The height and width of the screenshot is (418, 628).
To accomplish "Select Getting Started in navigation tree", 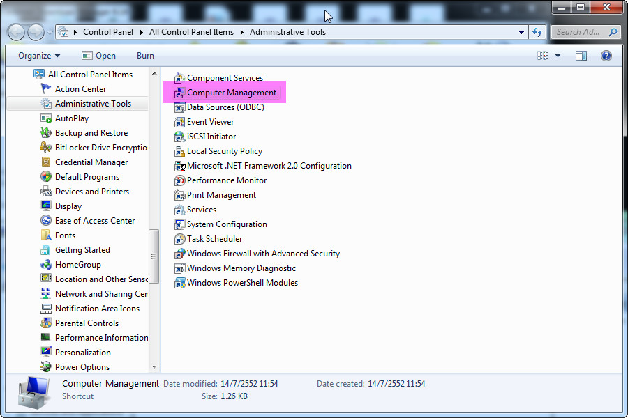I will [75, 250].
